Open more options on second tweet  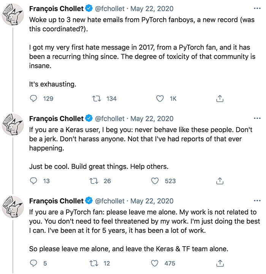257,119
